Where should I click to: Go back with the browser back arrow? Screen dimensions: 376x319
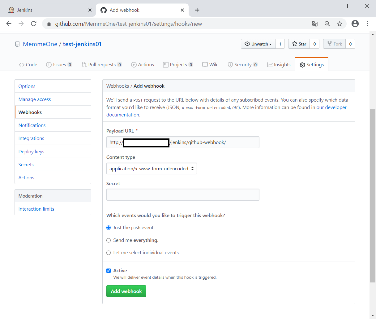pos(9,24)
